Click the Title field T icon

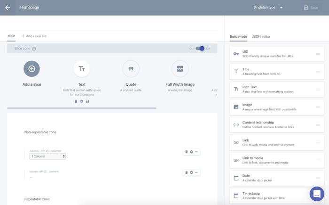coord(236,72)
